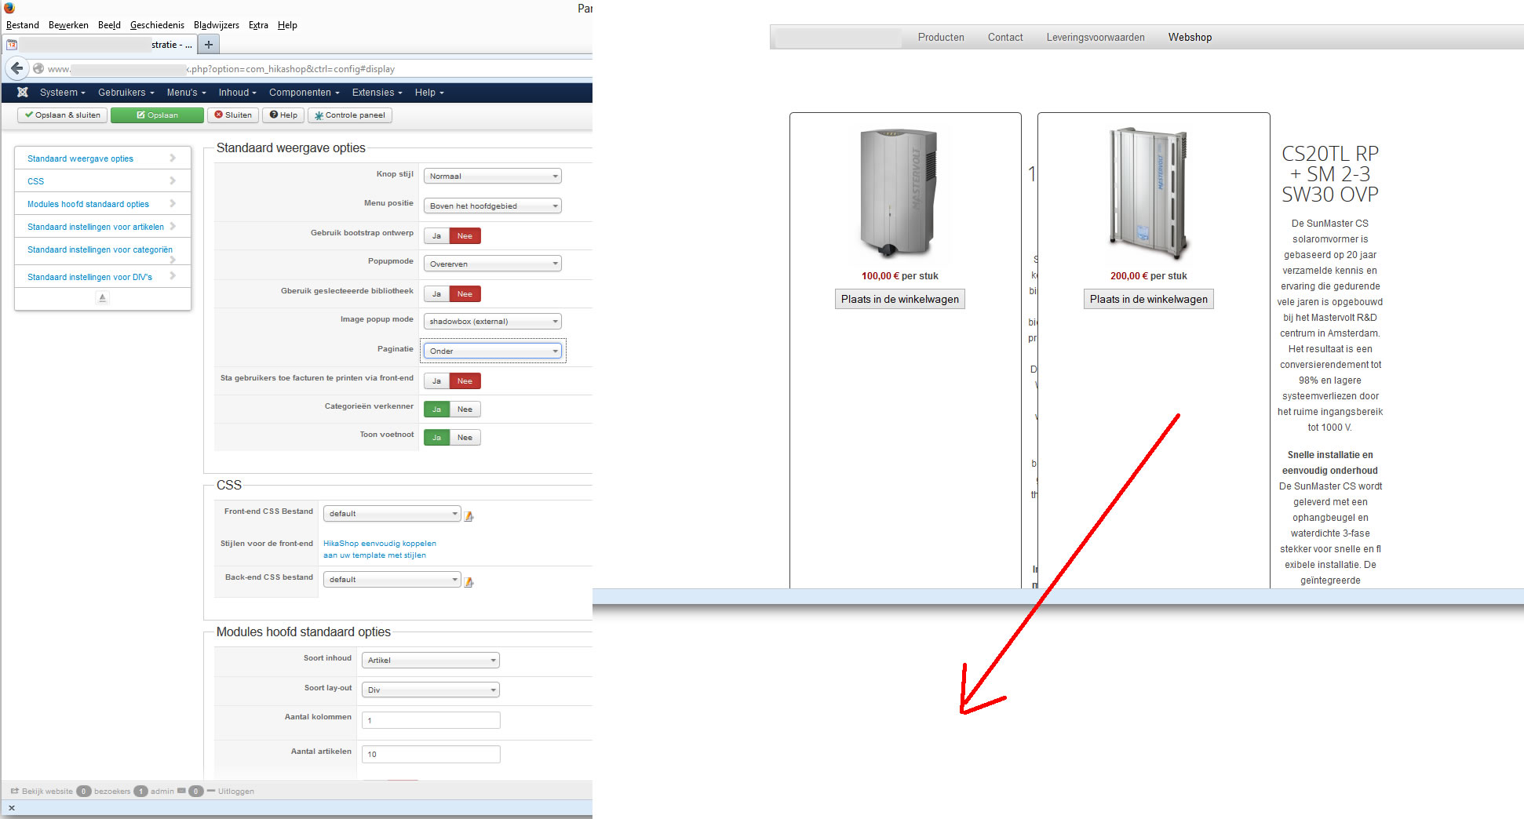
Task: Click the Aantal artikelen input field
Action: point(431,755)
